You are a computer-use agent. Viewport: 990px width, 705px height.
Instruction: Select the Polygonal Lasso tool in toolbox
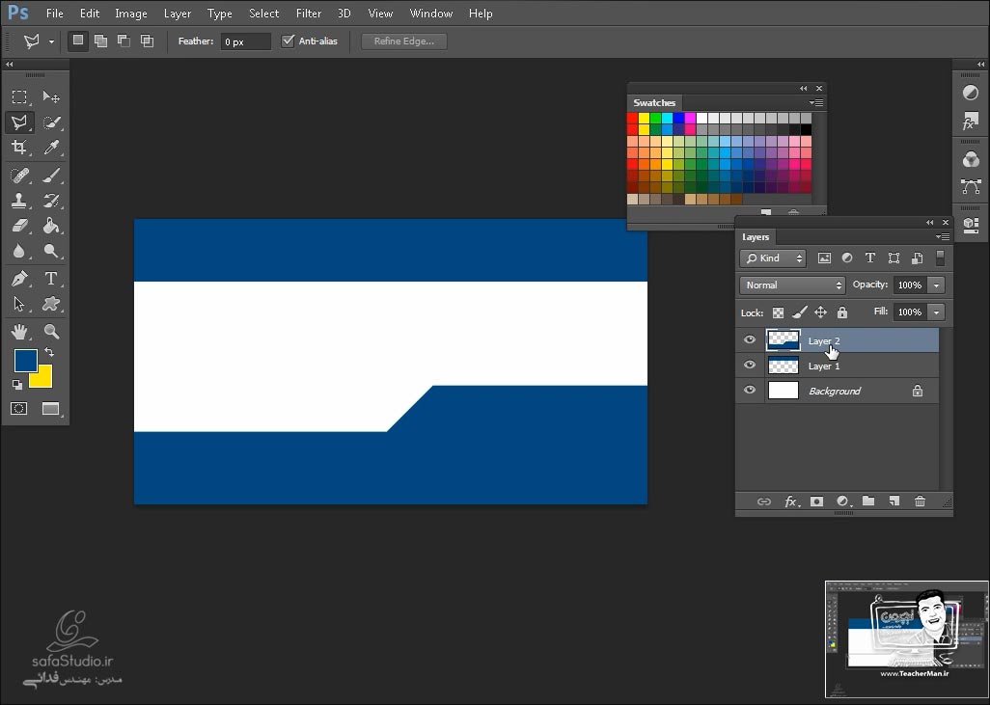point(19,122)
